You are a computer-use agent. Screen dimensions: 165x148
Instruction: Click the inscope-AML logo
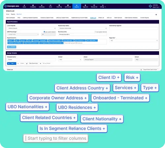pos(12,6)
